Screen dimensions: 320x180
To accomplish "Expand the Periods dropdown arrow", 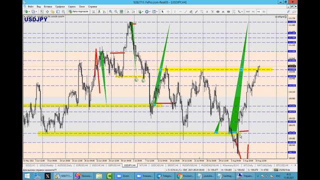I will click(150, 11).
